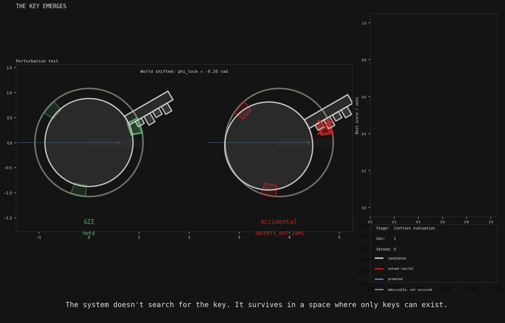Click the bottom red lock notch
Image resolution: width=505 pixels, height=323 pixels.
269,189
